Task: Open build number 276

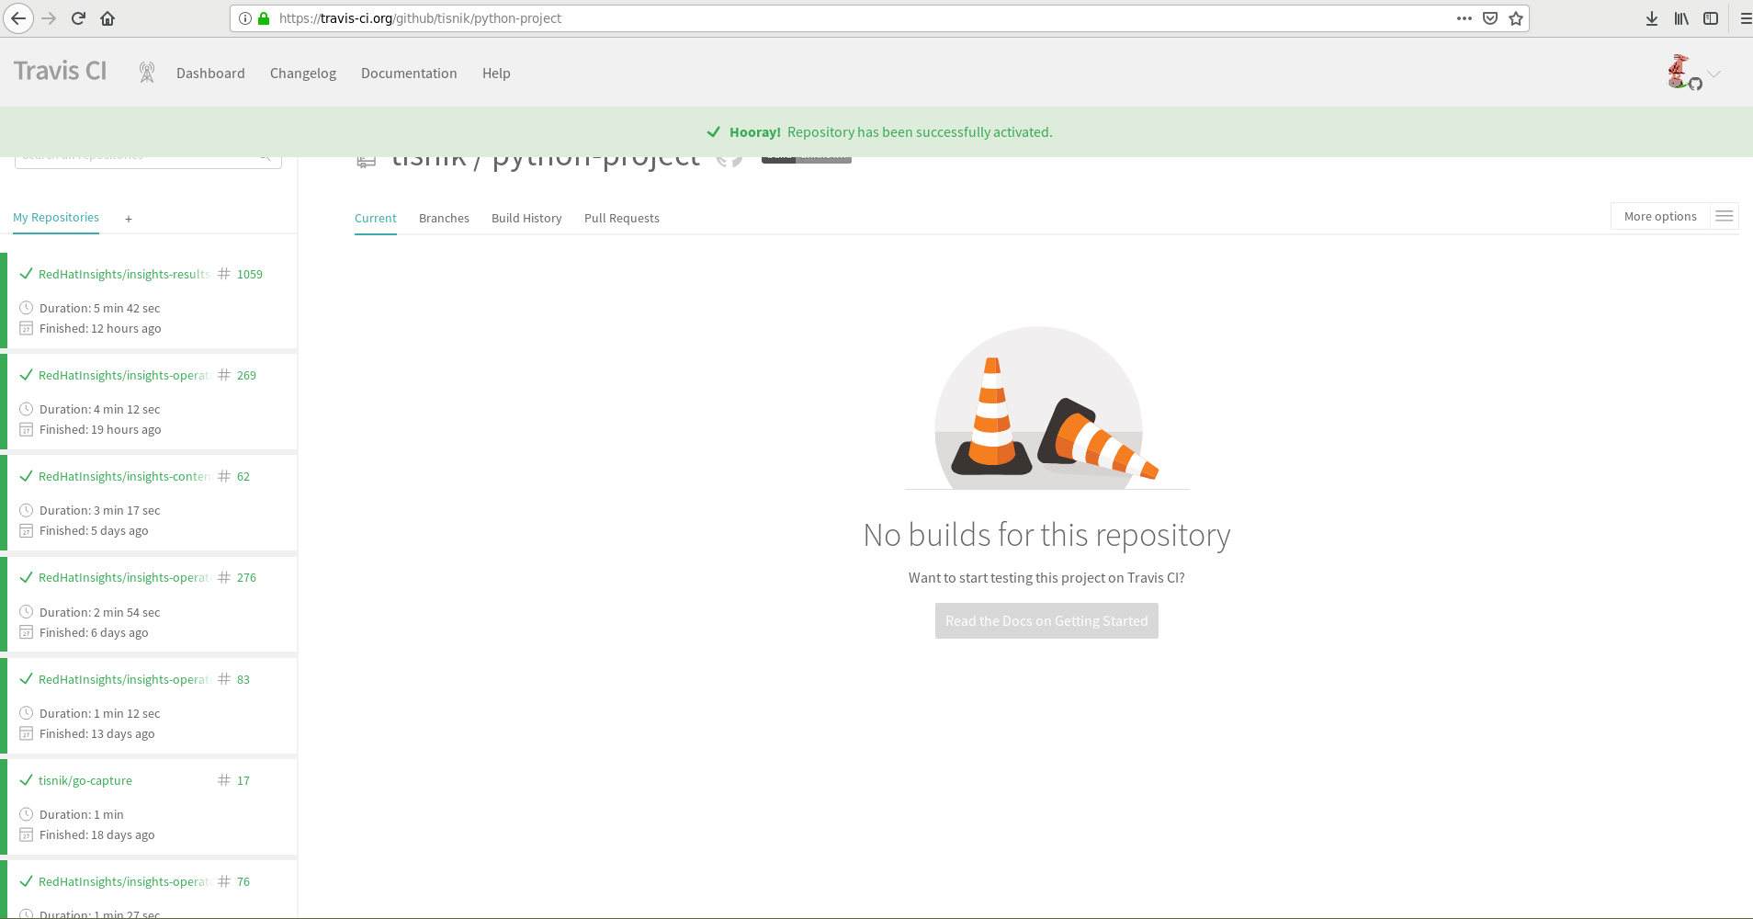Action: [246, 577]
